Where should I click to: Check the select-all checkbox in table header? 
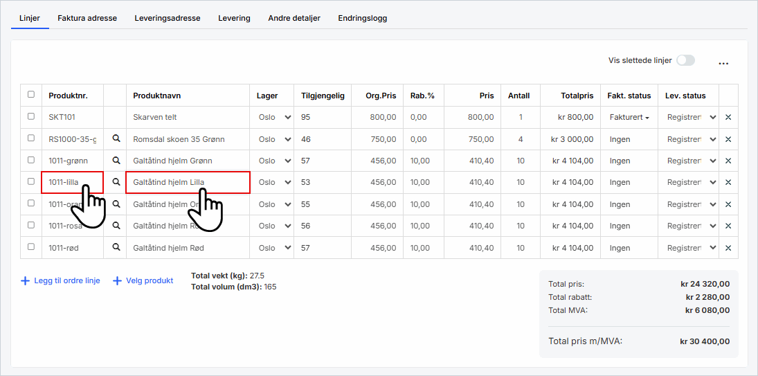[30, 95]
